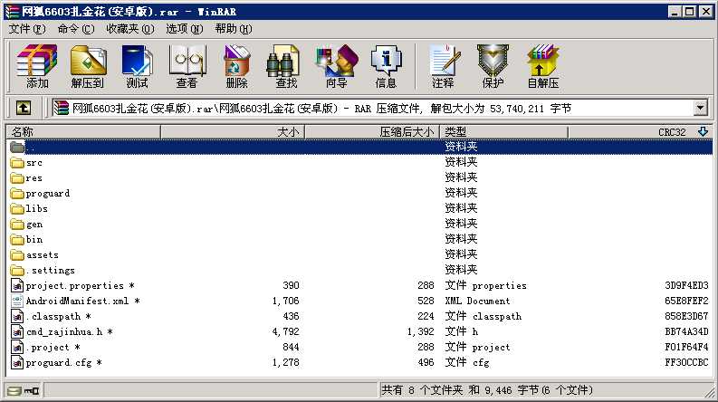Click the 添加 (Add) toolbar icon
Image resolution: width=718 pixels, height=402 pixels.
click(37, 66)
